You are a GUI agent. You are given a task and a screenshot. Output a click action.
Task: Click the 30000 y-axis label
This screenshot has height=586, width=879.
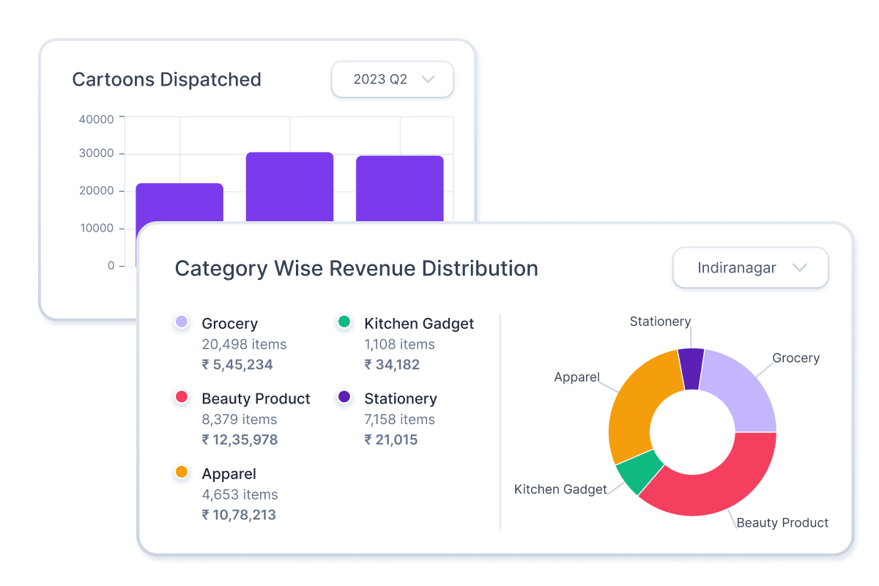96,154
